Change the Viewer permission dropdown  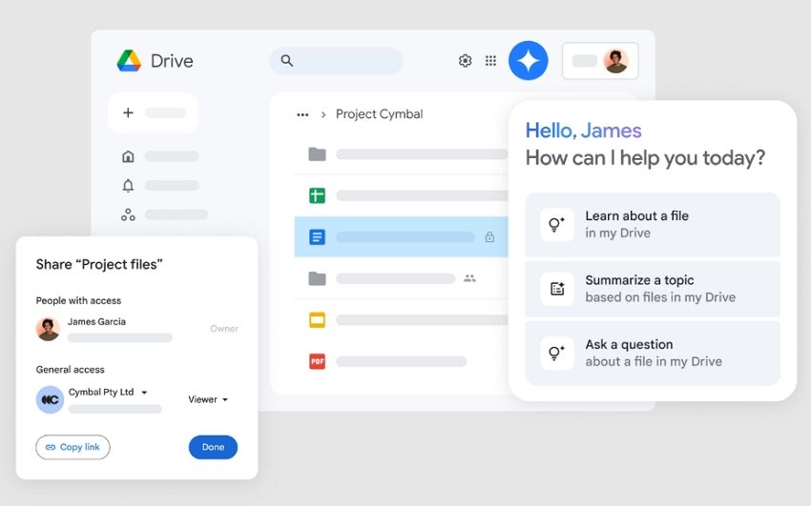208,399
